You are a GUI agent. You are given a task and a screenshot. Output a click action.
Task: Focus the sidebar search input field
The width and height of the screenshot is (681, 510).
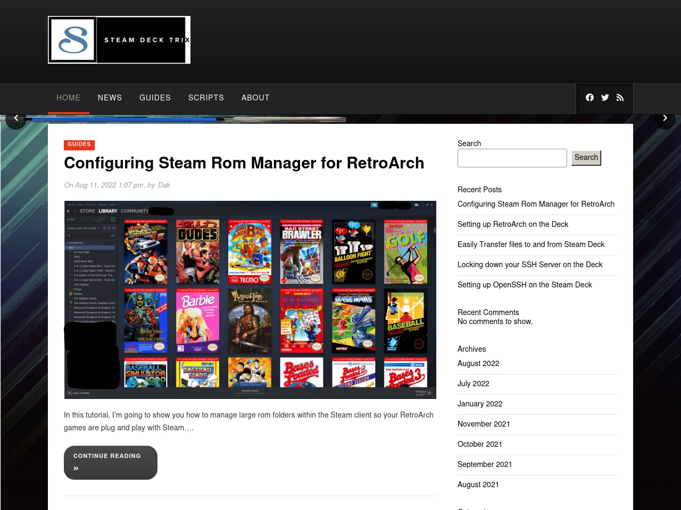click(512, 158)
